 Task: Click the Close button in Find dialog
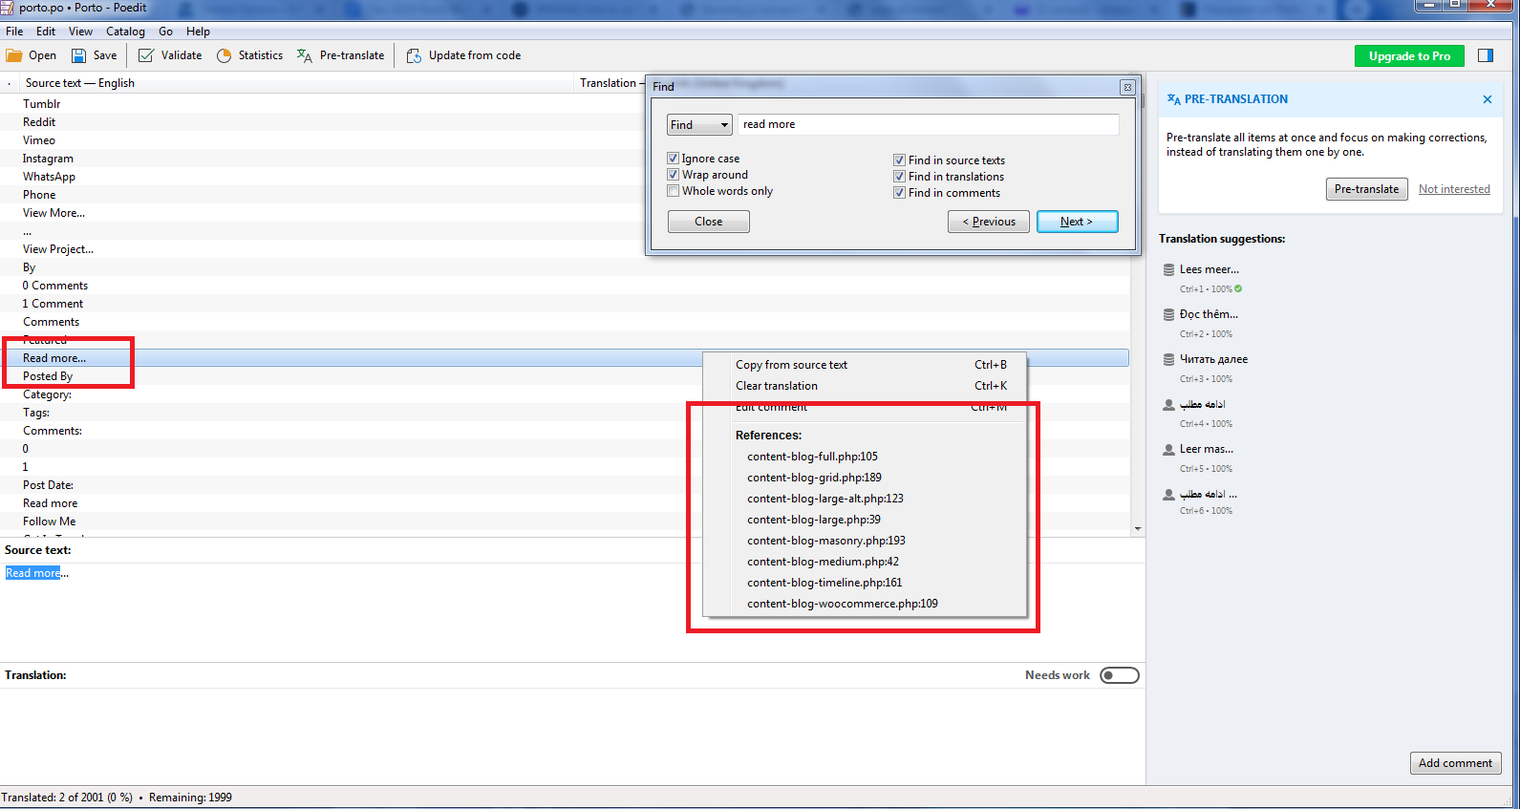tap(709, 222)
